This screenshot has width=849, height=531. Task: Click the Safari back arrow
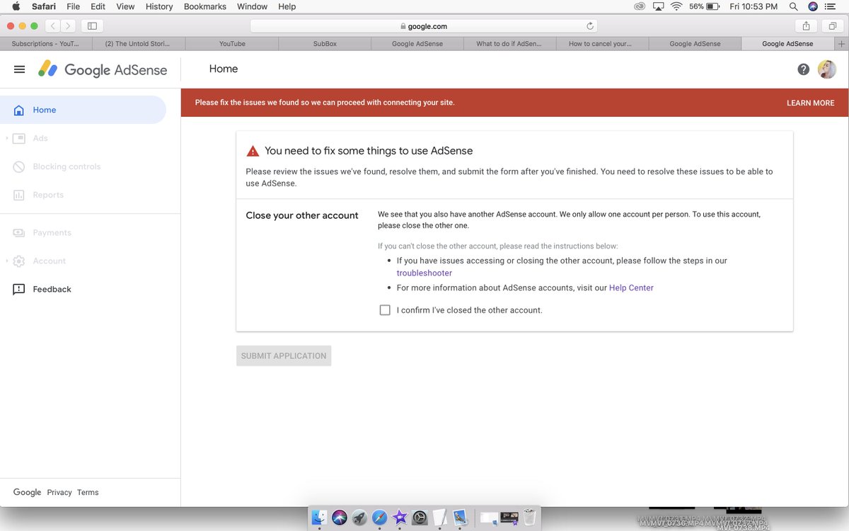[53, 26]
